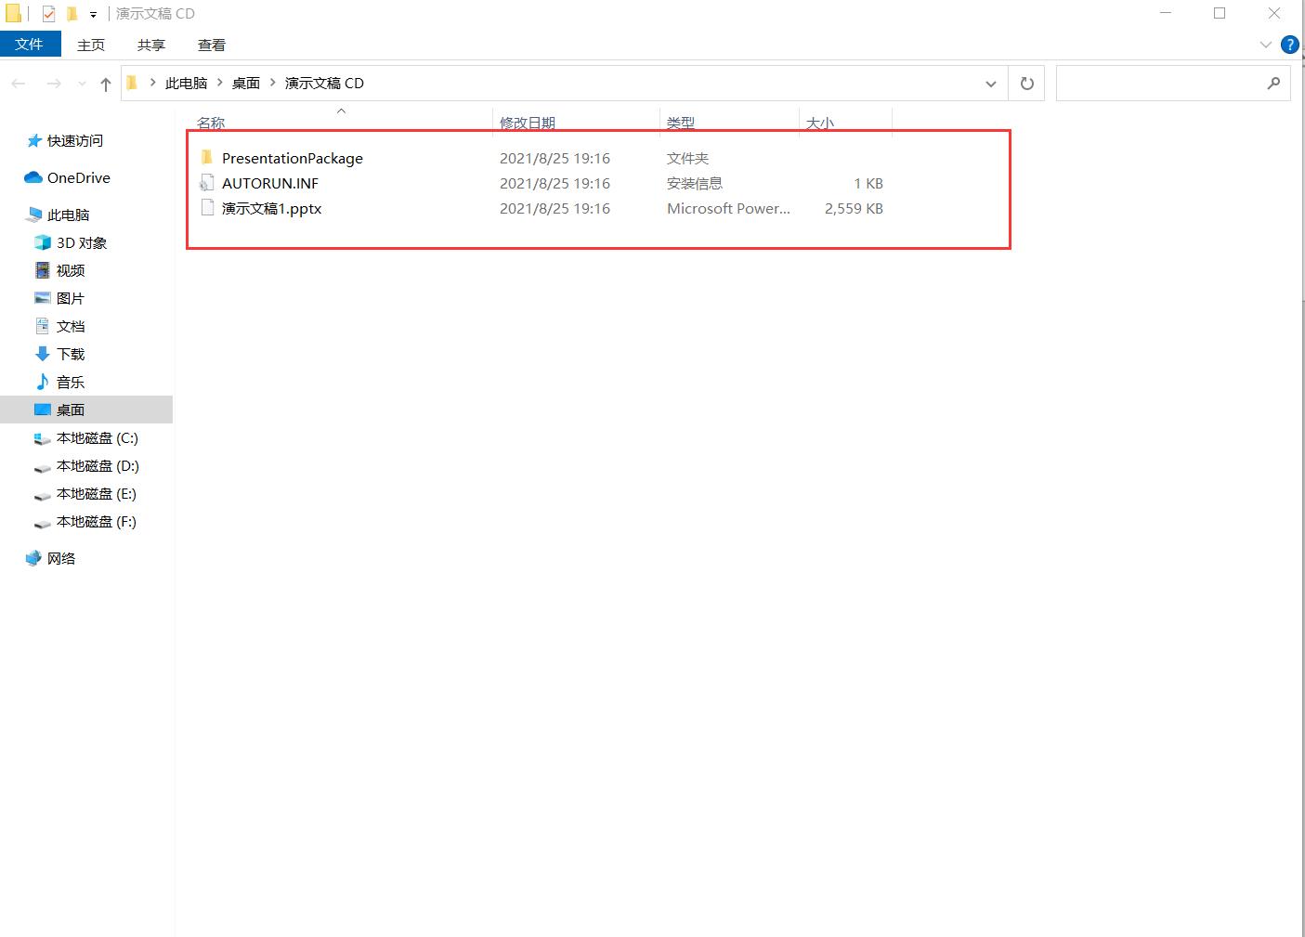Open 图片 folder in the sidebar
Screen dimensions: 1305x937
click(x=71, y=298)
